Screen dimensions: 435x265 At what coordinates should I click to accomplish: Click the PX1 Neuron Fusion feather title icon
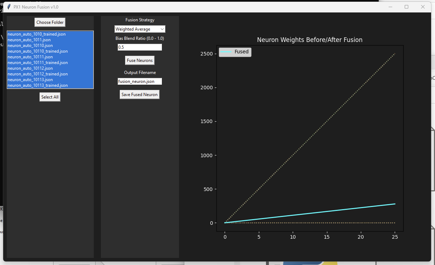pyautogui.click(x=9, y=7)
